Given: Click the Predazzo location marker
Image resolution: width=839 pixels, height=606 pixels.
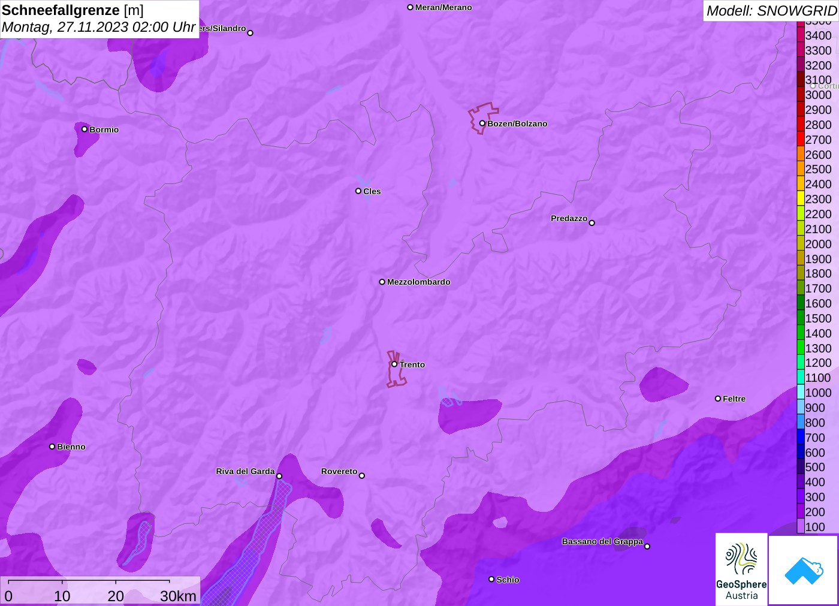Looking at the screenshot, I should [591, 223].
